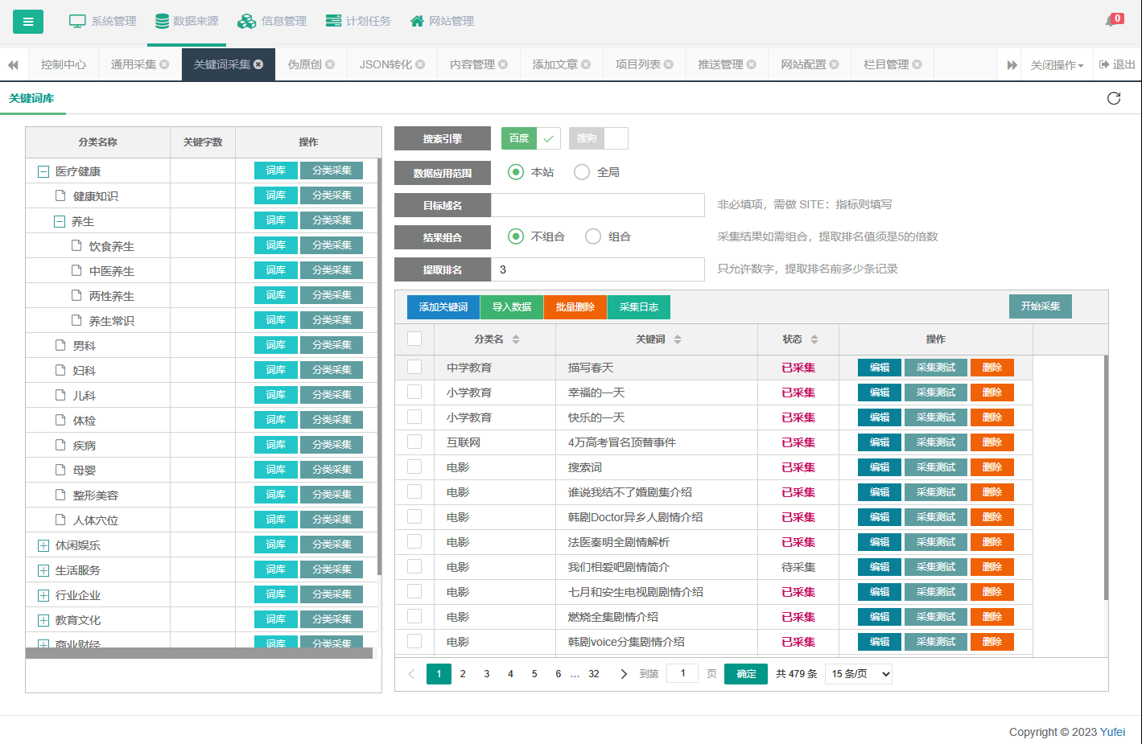Expand the 行业企业 tree node
This screenshot has height=744, width=1142.
point(43,595)
